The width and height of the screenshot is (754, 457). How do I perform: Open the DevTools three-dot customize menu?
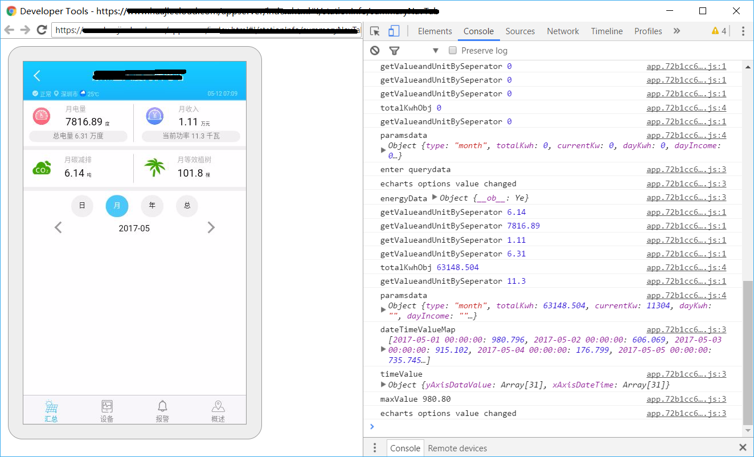(743, 31)
